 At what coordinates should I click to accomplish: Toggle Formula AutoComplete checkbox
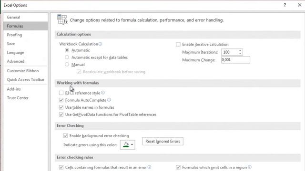point(61,100)
